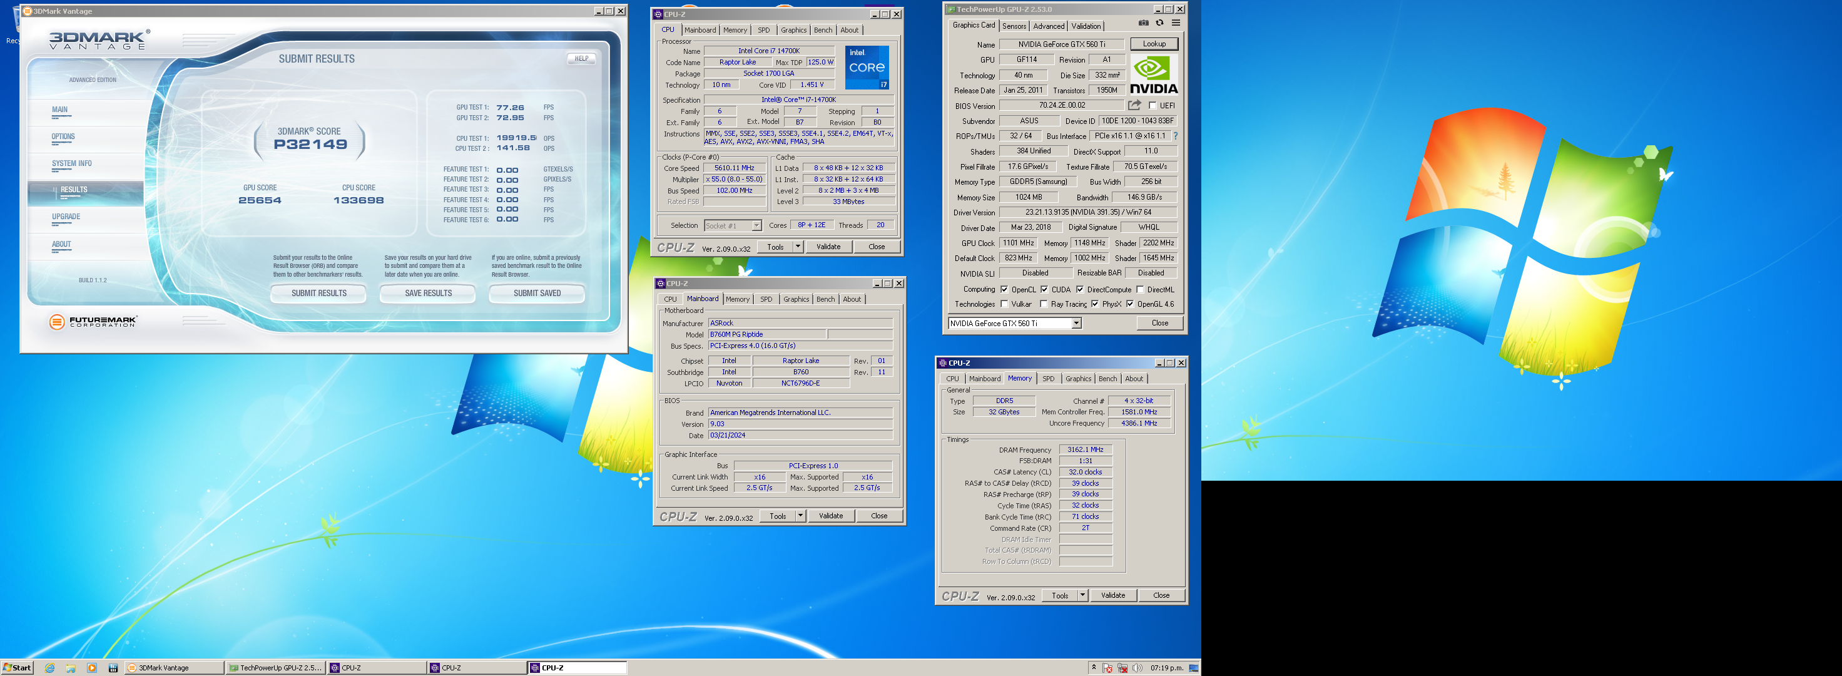Toggle the OpenGL 4.6 checkbox
The height and width of the screenshot is (676, 1842).
pyautogui.click(x=1130, y=304)
